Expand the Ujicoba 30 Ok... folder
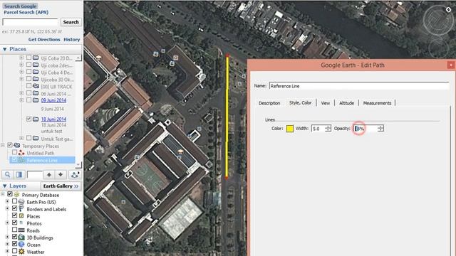 click(21, 79)
